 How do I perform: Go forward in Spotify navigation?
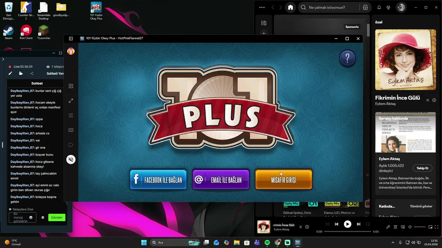(281, 7)
